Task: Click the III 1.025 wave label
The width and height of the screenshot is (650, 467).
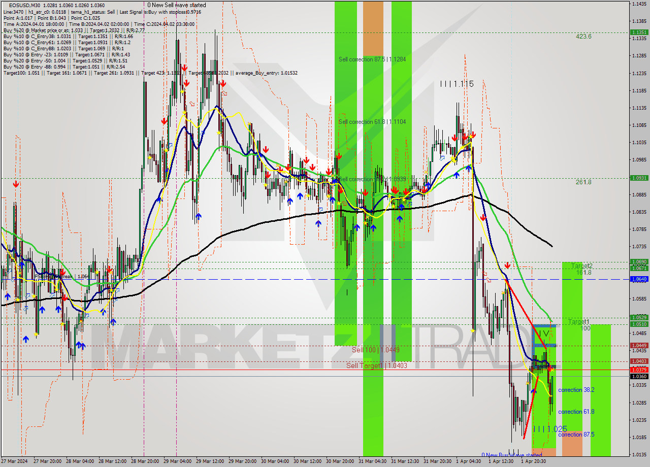Action: (550, 429)
